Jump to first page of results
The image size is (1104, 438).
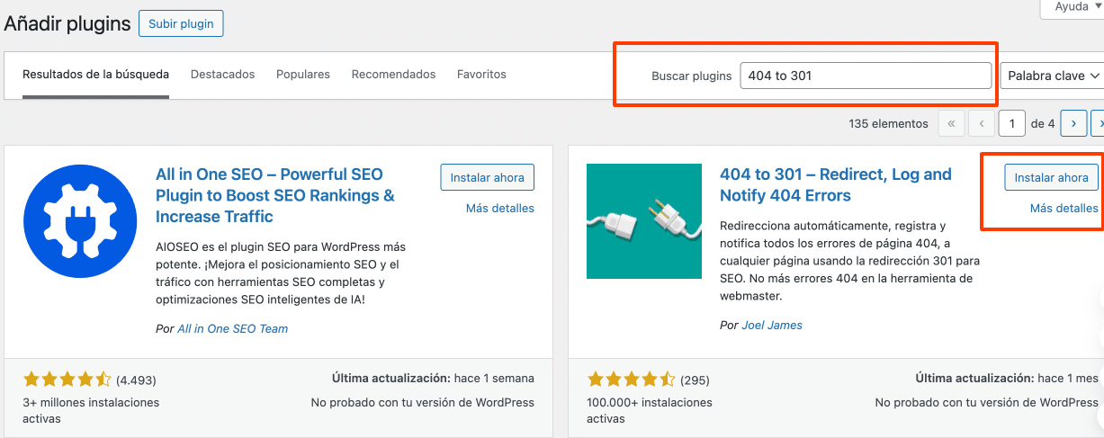951,123
